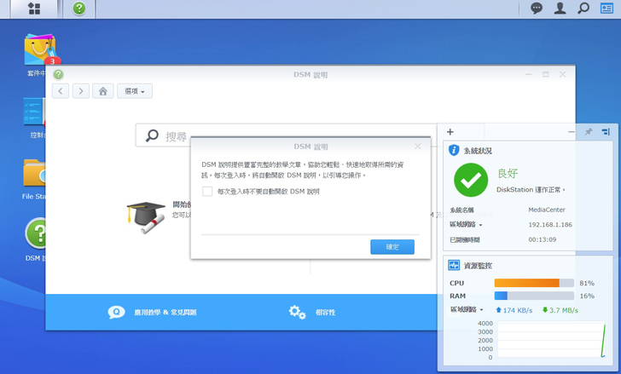Expand the 區域網路 dropdown in system status
This screenshot has width=621, height=374.
click(466, 225)
